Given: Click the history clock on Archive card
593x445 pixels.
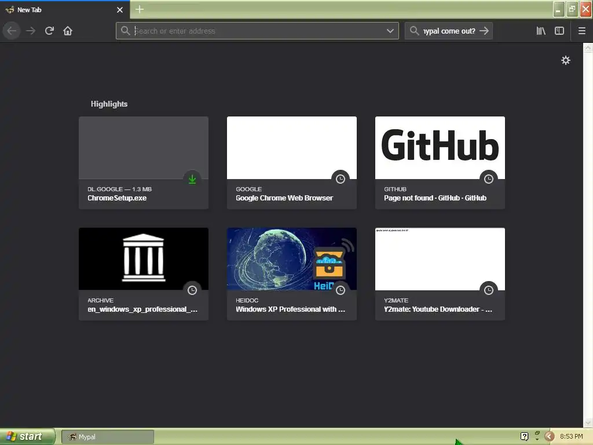Looking at the screenshot, I should [x=192, y=290].
